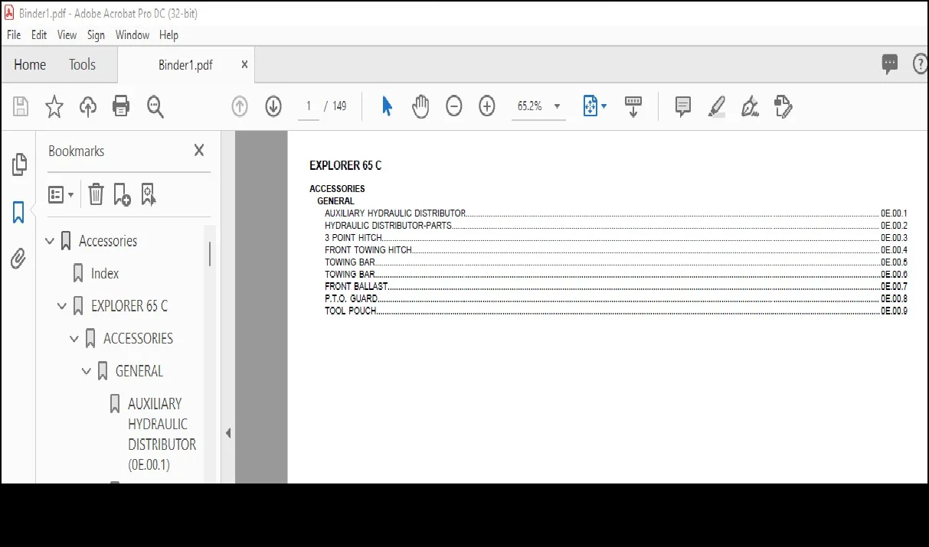Viewport: 929px width, 547px height.
Task: Open notifications chat bubble icon
Action: pyautogui.click(x=889, y=64)
